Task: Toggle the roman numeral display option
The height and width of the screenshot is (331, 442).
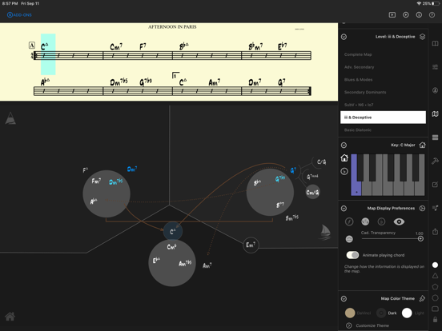Action: coord(365,221)
